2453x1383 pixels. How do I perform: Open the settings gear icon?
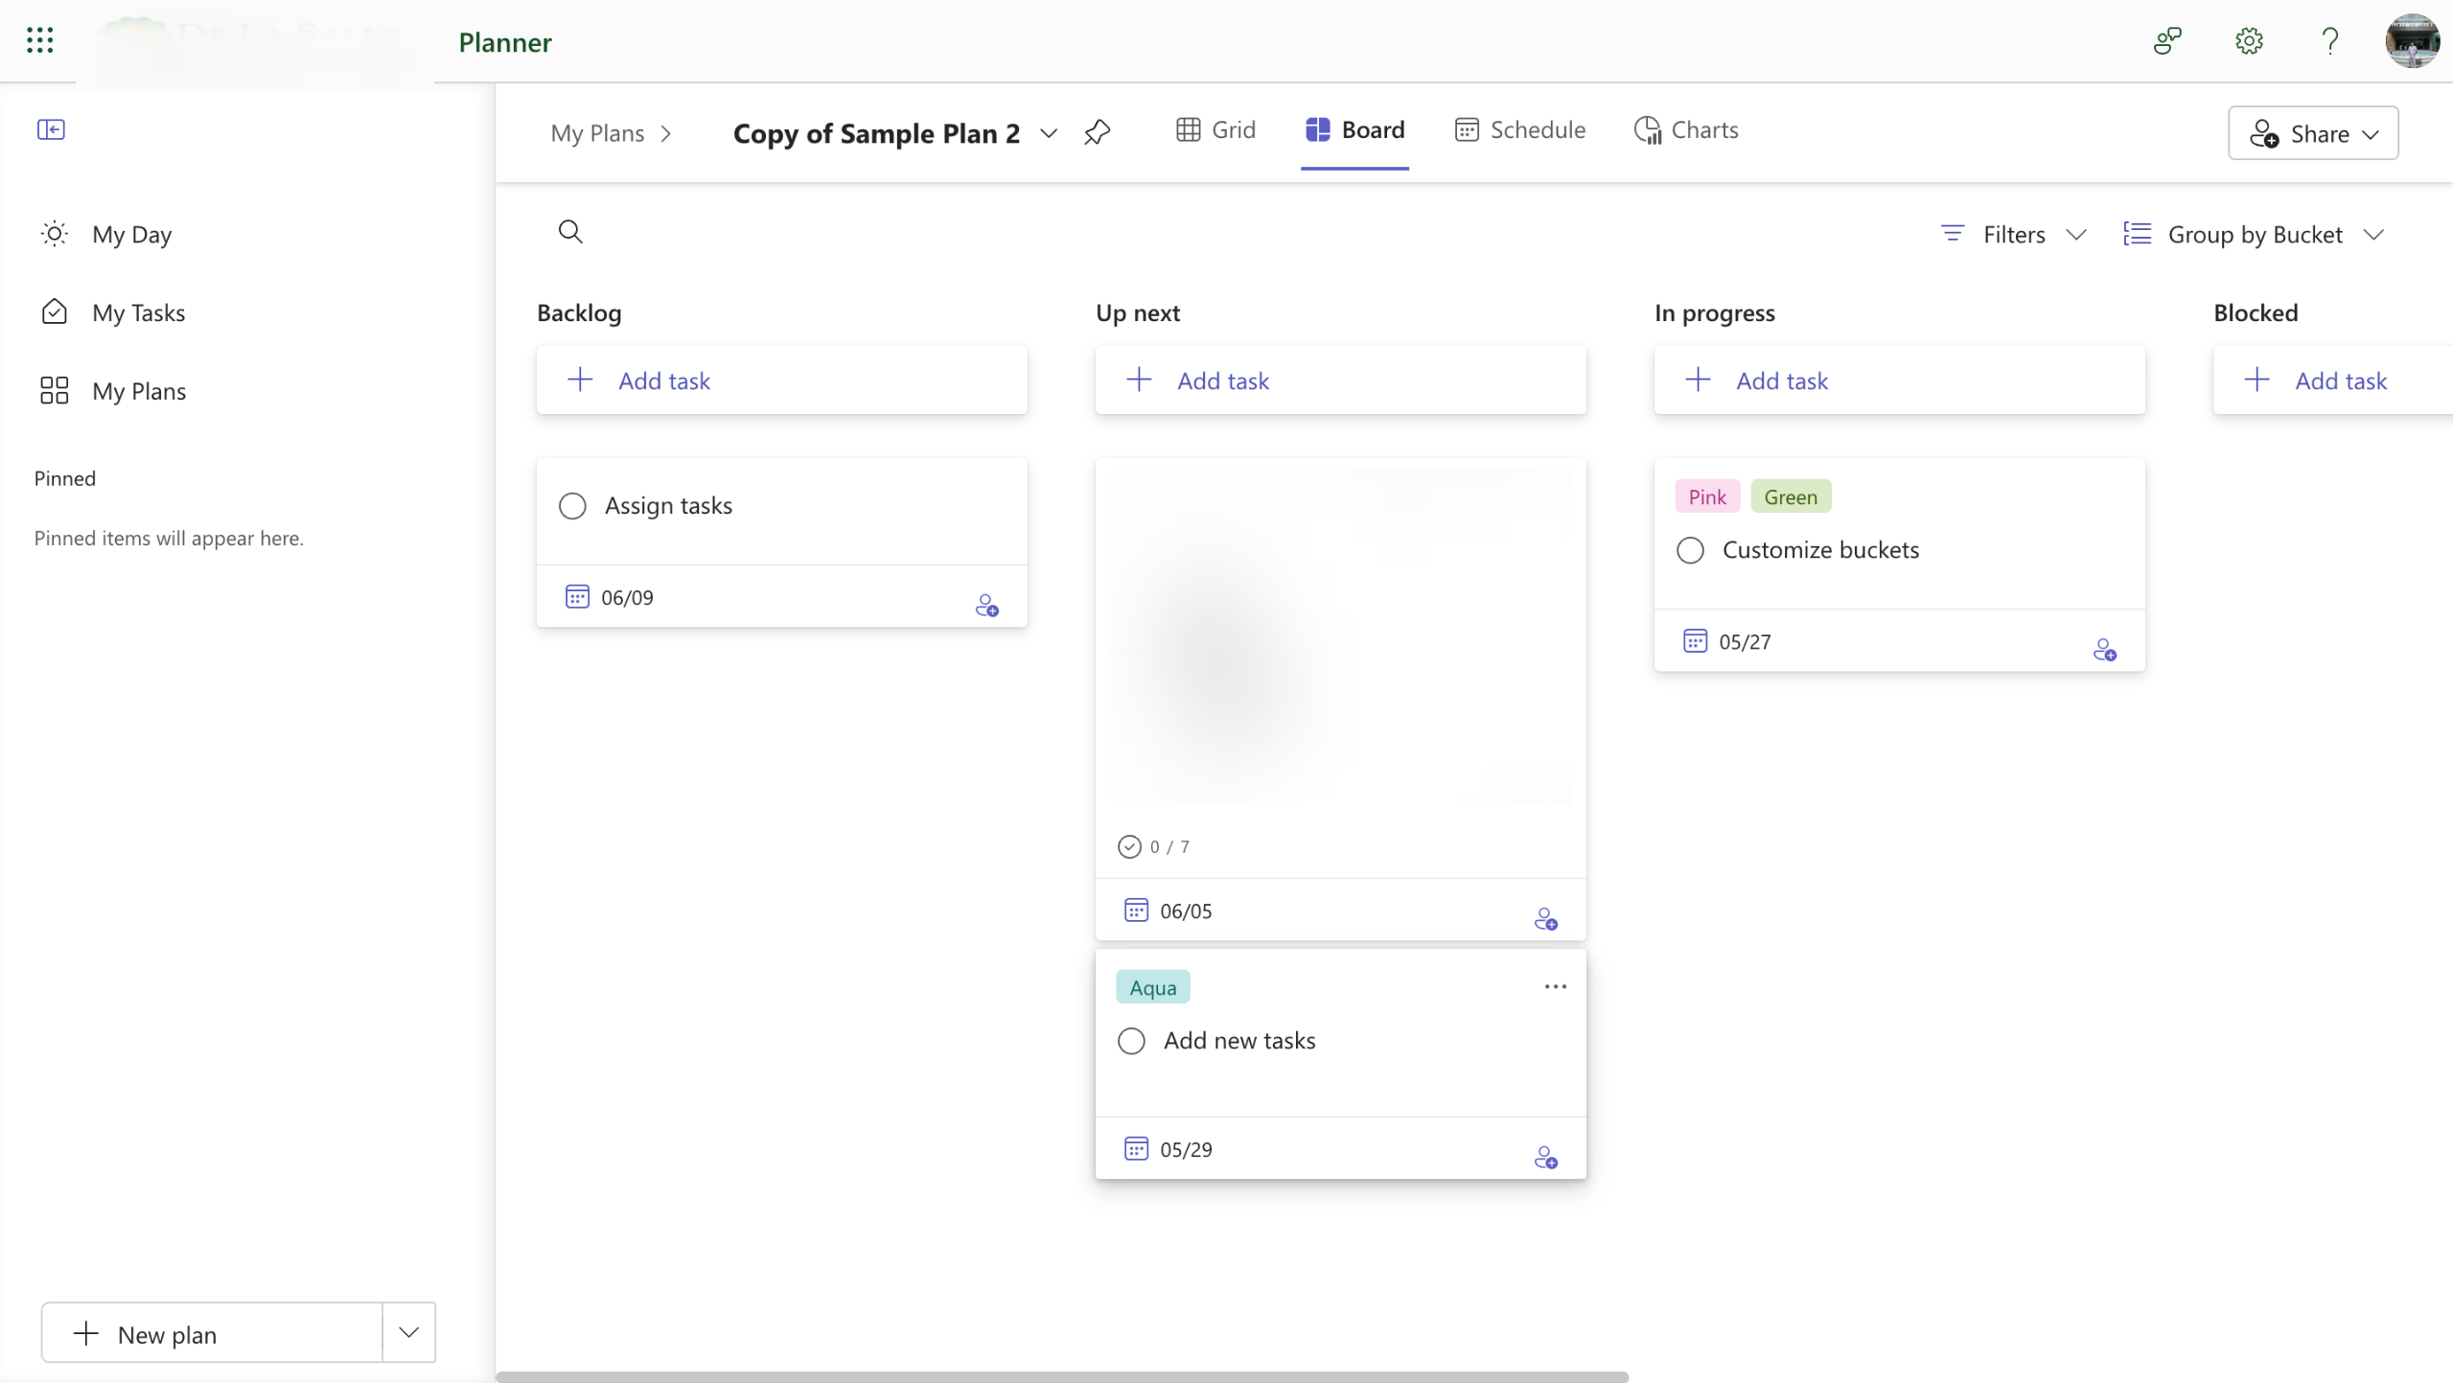2248,41
